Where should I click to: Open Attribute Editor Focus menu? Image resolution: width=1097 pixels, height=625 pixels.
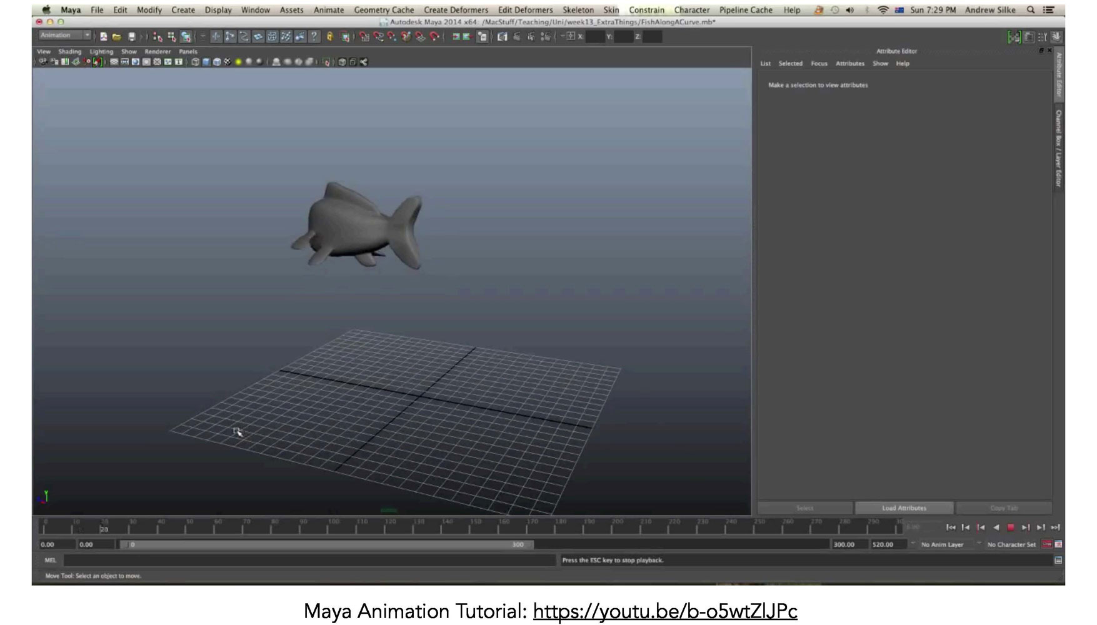(819, 64)
